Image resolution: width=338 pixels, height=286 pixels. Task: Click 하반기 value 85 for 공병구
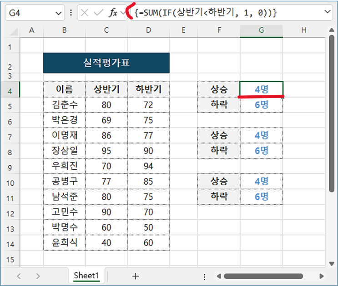click(x=148, y=182)
